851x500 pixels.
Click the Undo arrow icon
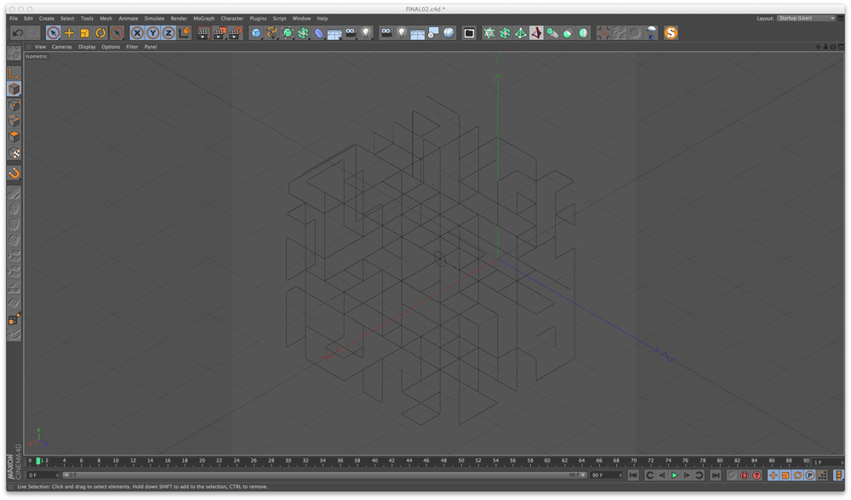[x=18, y=33]
